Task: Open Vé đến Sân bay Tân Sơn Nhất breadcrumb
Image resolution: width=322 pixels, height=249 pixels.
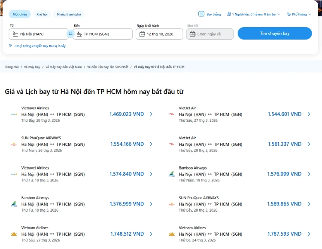Action: coord(108,67)
